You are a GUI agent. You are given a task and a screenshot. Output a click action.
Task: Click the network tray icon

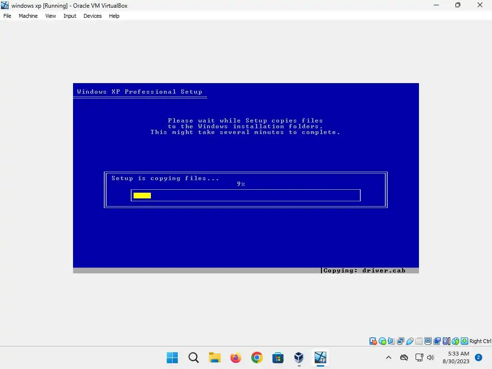point(419,357)
